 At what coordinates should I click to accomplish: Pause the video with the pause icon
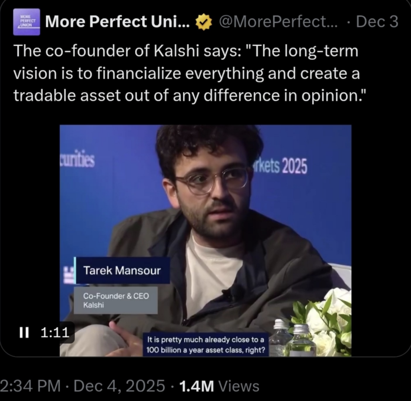(23, 332)
